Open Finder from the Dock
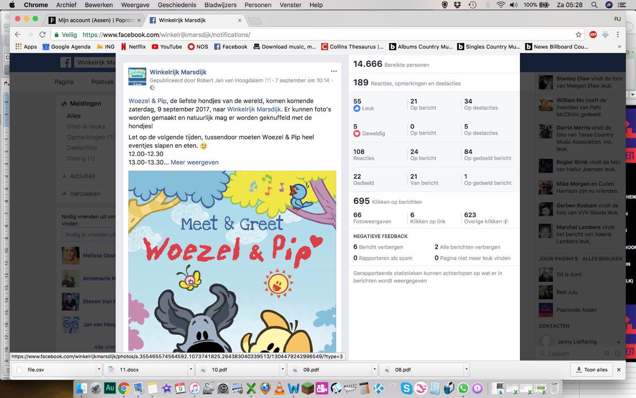This screenshot has width=636, height=398. pos(82,388)
